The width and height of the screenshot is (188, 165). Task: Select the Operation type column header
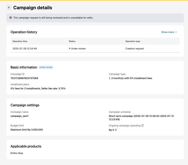tap(133, 41)
